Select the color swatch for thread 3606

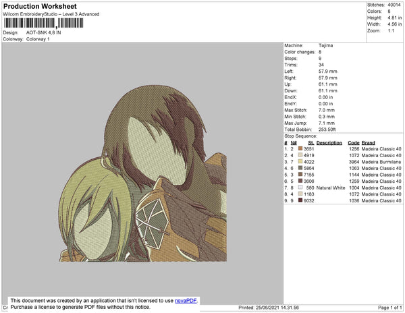[x=300, y=181]
